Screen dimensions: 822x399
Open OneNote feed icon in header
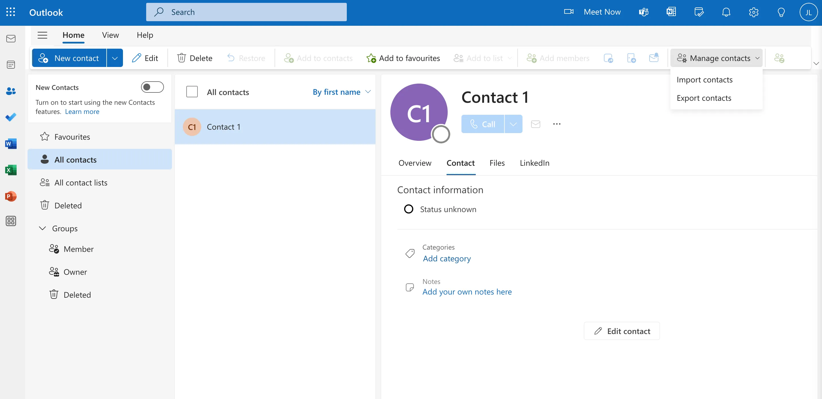(x=671, y=12)
